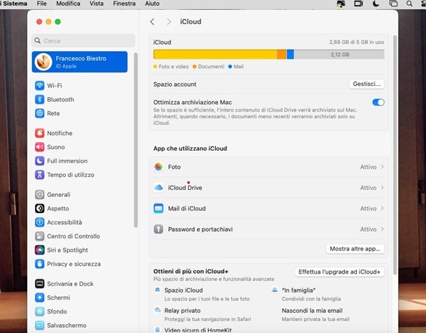Click the Notifiche bell icon
Viewport: 426px width, 333px height.
tap(40, 133)
